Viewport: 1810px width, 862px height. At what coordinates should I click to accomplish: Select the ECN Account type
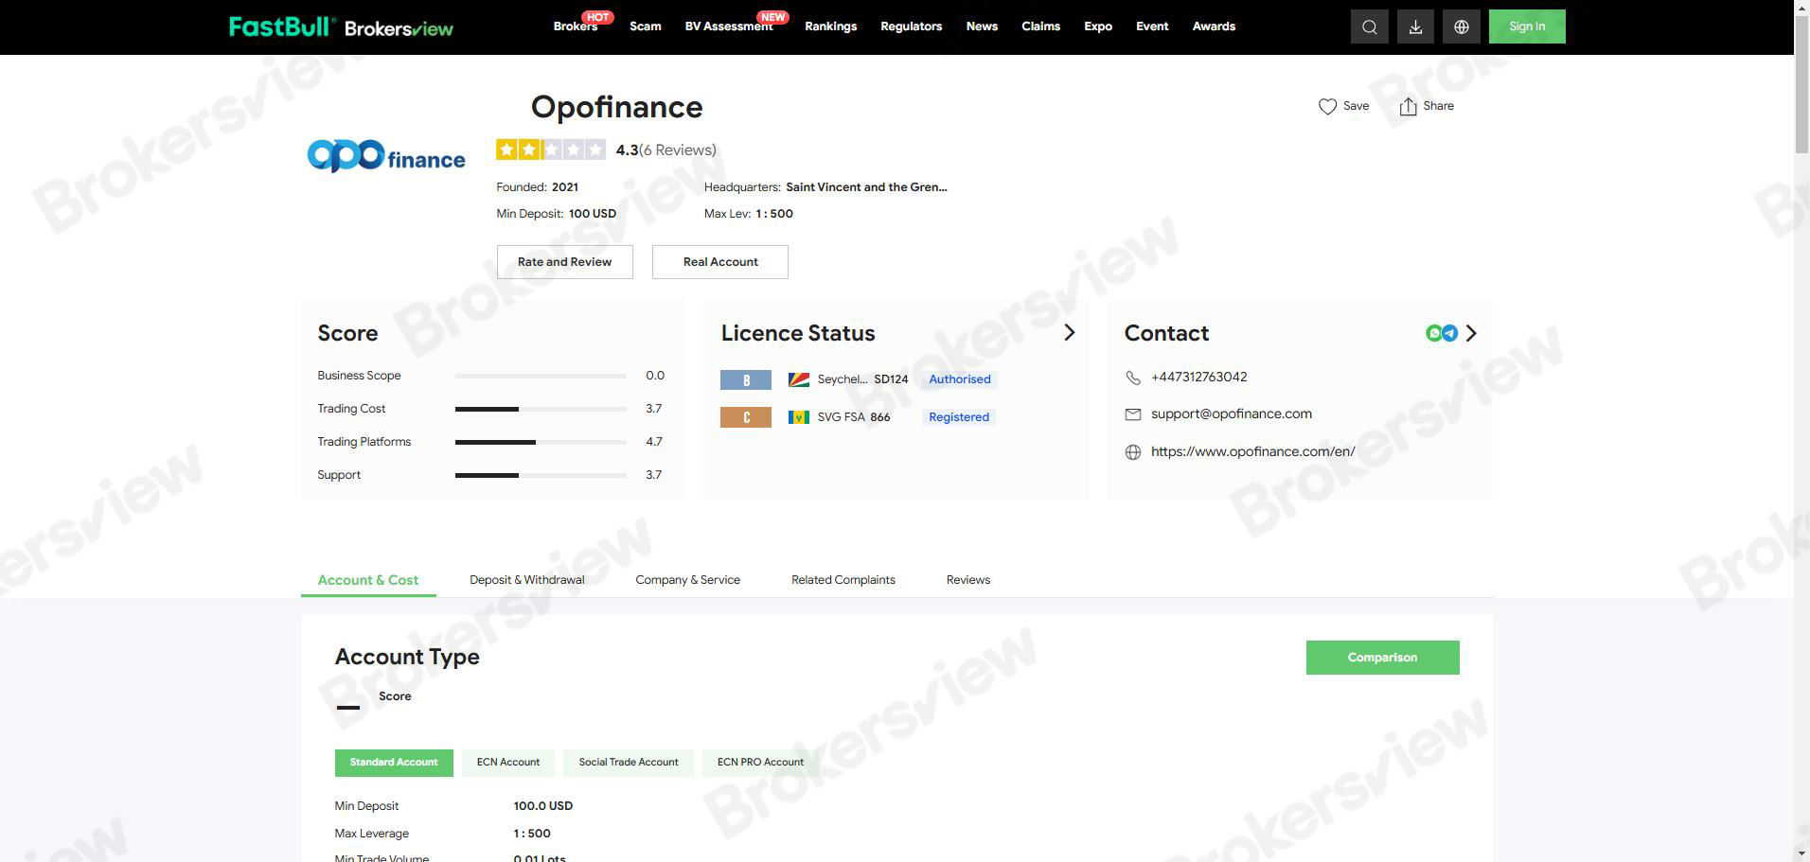507,763
